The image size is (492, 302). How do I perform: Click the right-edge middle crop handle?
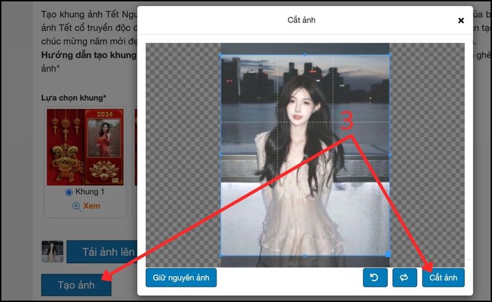389,155
